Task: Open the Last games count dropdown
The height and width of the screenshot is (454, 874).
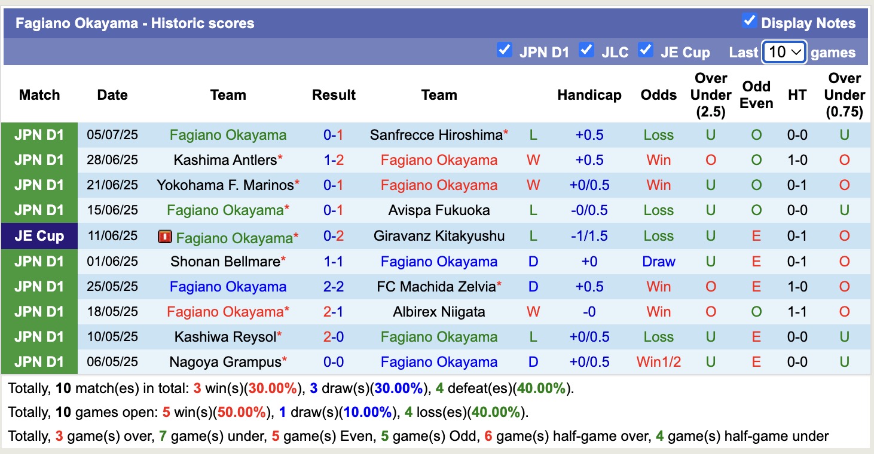Action: click(x=784, y=53)
